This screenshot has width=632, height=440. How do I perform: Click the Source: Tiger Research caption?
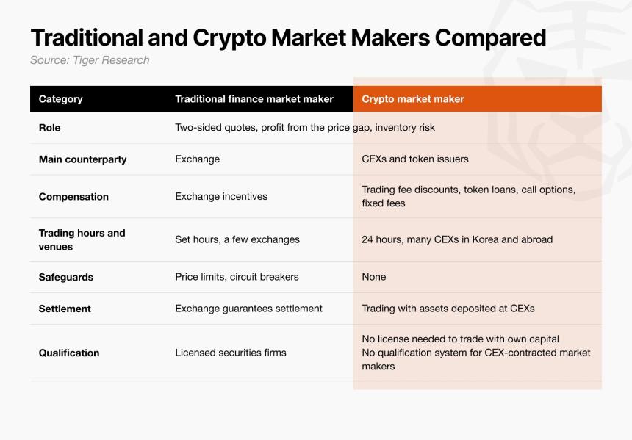pos(90,60)
